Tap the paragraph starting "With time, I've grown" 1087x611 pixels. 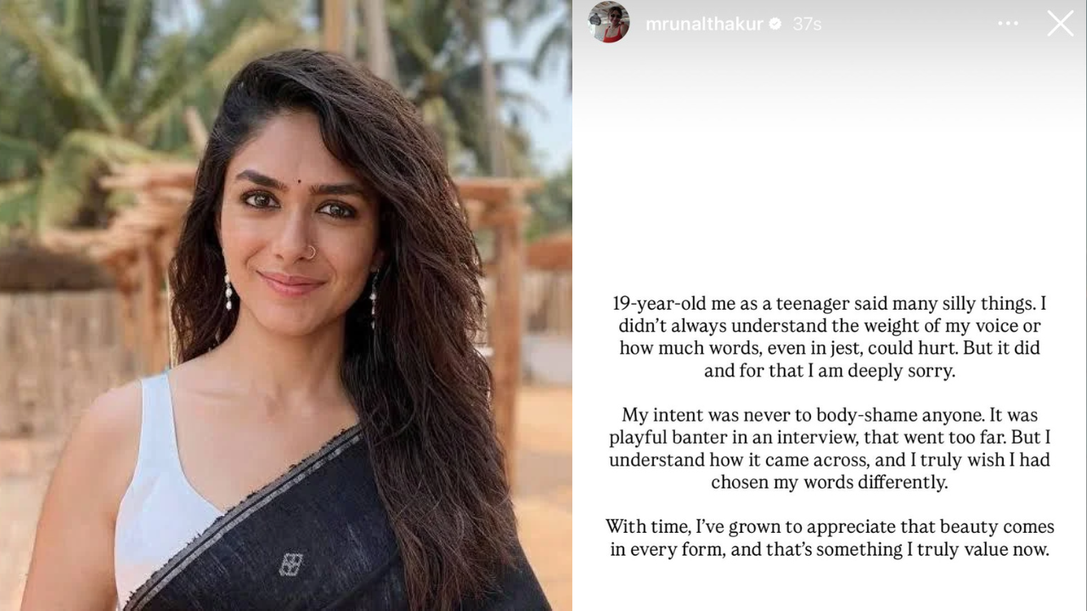click(x=829, y=538)
